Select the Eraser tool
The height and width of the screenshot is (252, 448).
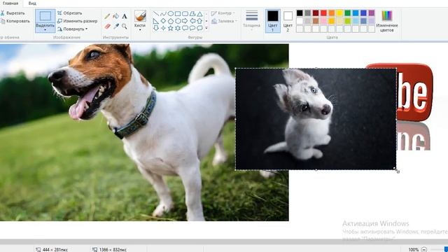[107, 27]
